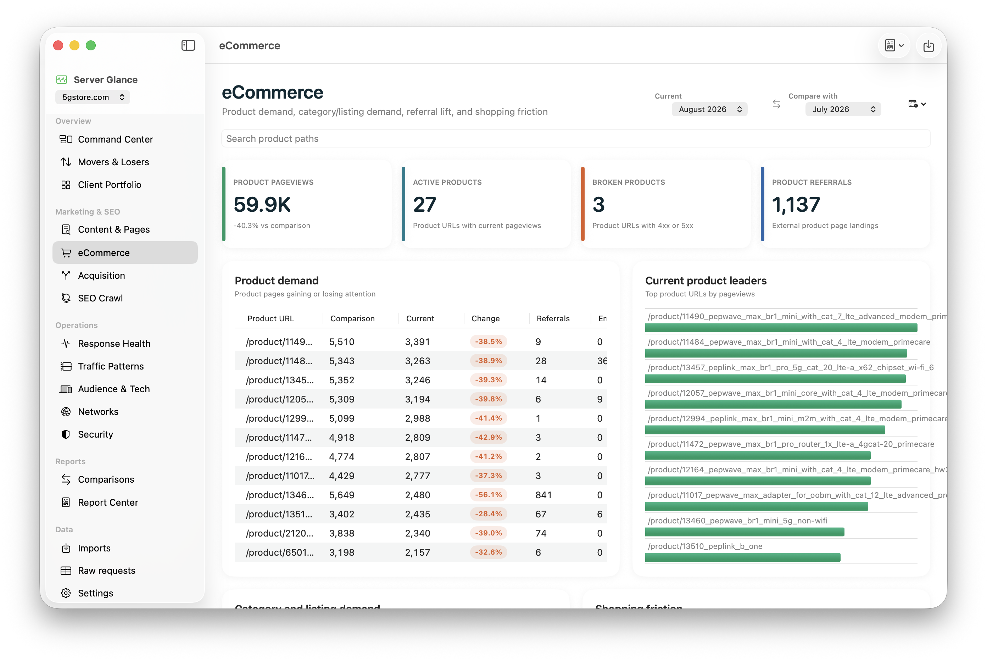Click the Audience & Tech devices icon
Viewport: 987px width, 661px height.
pyautogui.click(x=66, y=389)
